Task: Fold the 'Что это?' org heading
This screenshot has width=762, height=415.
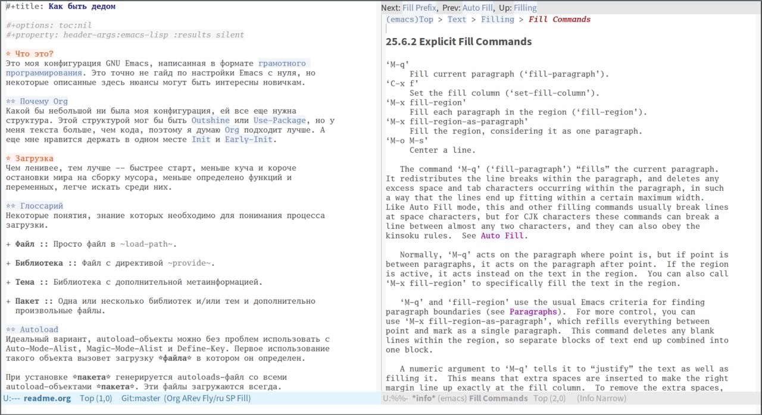Action: click(29, 54)
